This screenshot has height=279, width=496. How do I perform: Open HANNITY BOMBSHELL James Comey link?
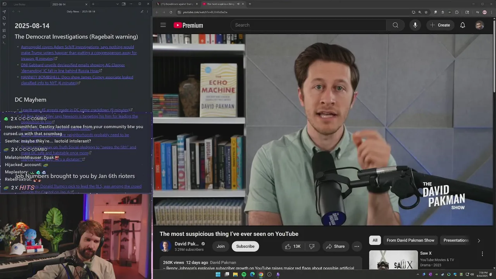(77, 80)
